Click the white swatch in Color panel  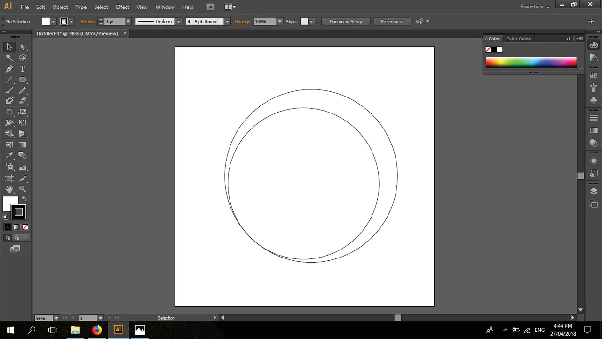tap(499, 49)
